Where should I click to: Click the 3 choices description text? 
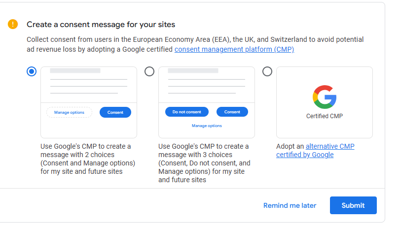[204, 163]
